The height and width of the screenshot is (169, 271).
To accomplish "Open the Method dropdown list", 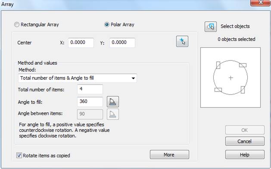I will (78, 78).
